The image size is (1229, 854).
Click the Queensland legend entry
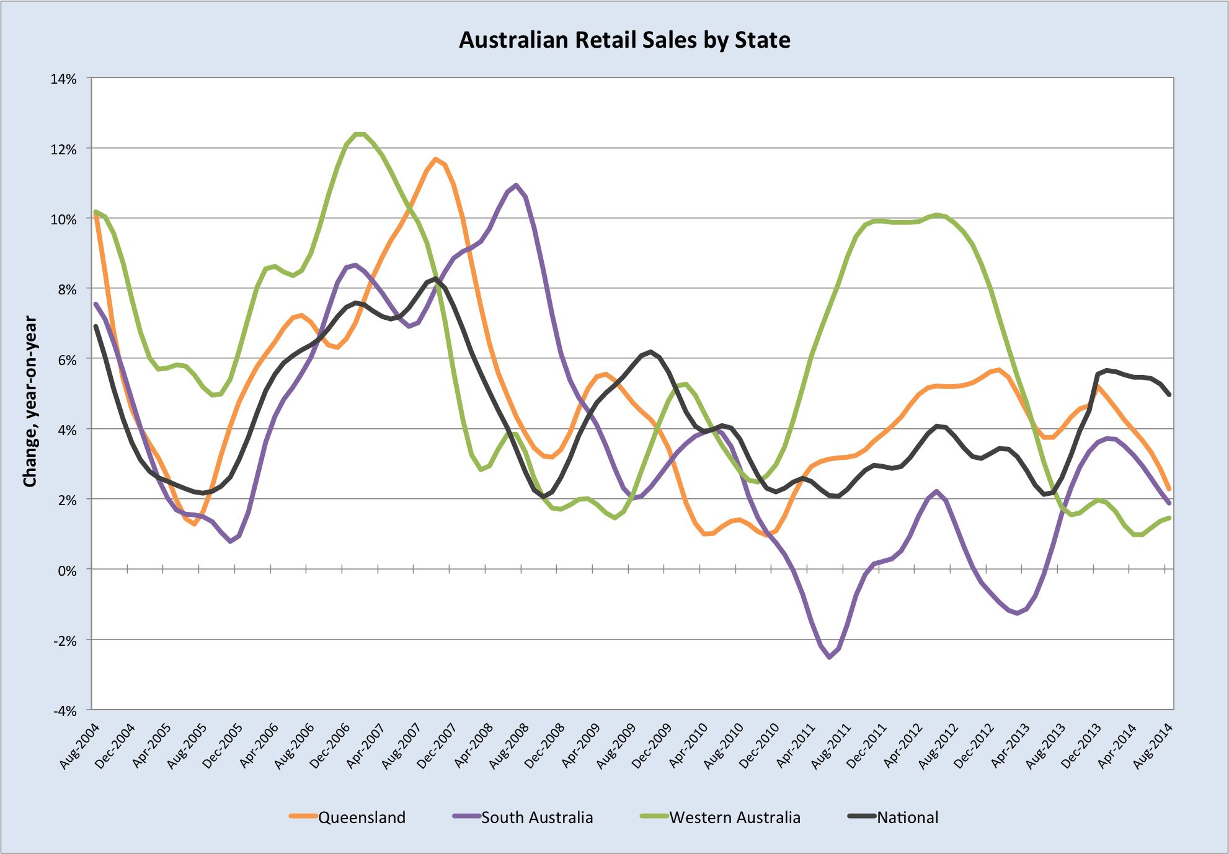click(362, 817)
